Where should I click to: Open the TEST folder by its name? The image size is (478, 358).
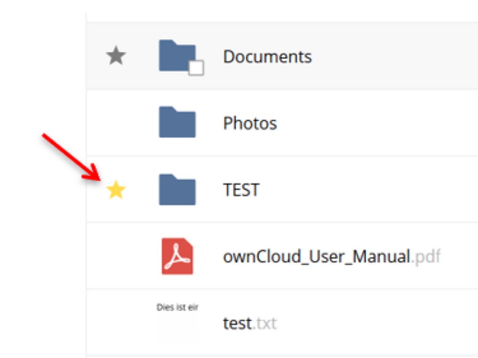tap(241, 190)
